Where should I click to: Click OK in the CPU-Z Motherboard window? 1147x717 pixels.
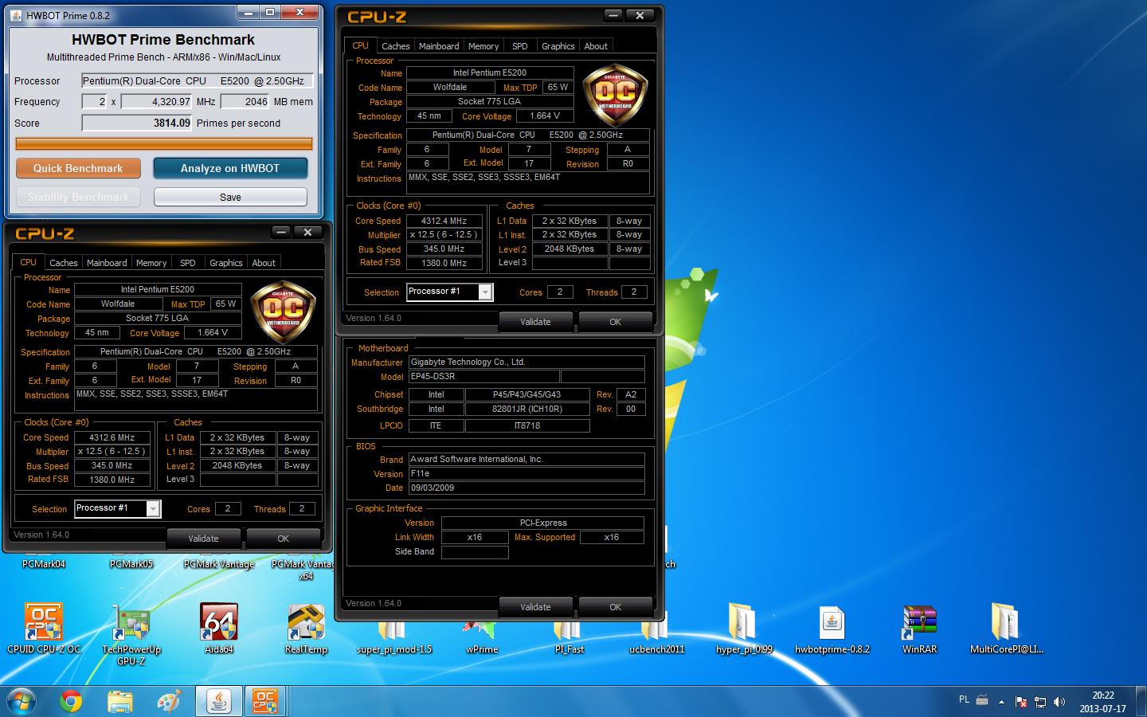coord(615,607)
